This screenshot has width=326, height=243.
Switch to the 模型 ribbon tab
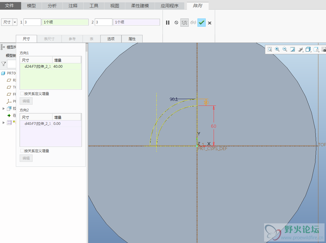pos(31,6)
